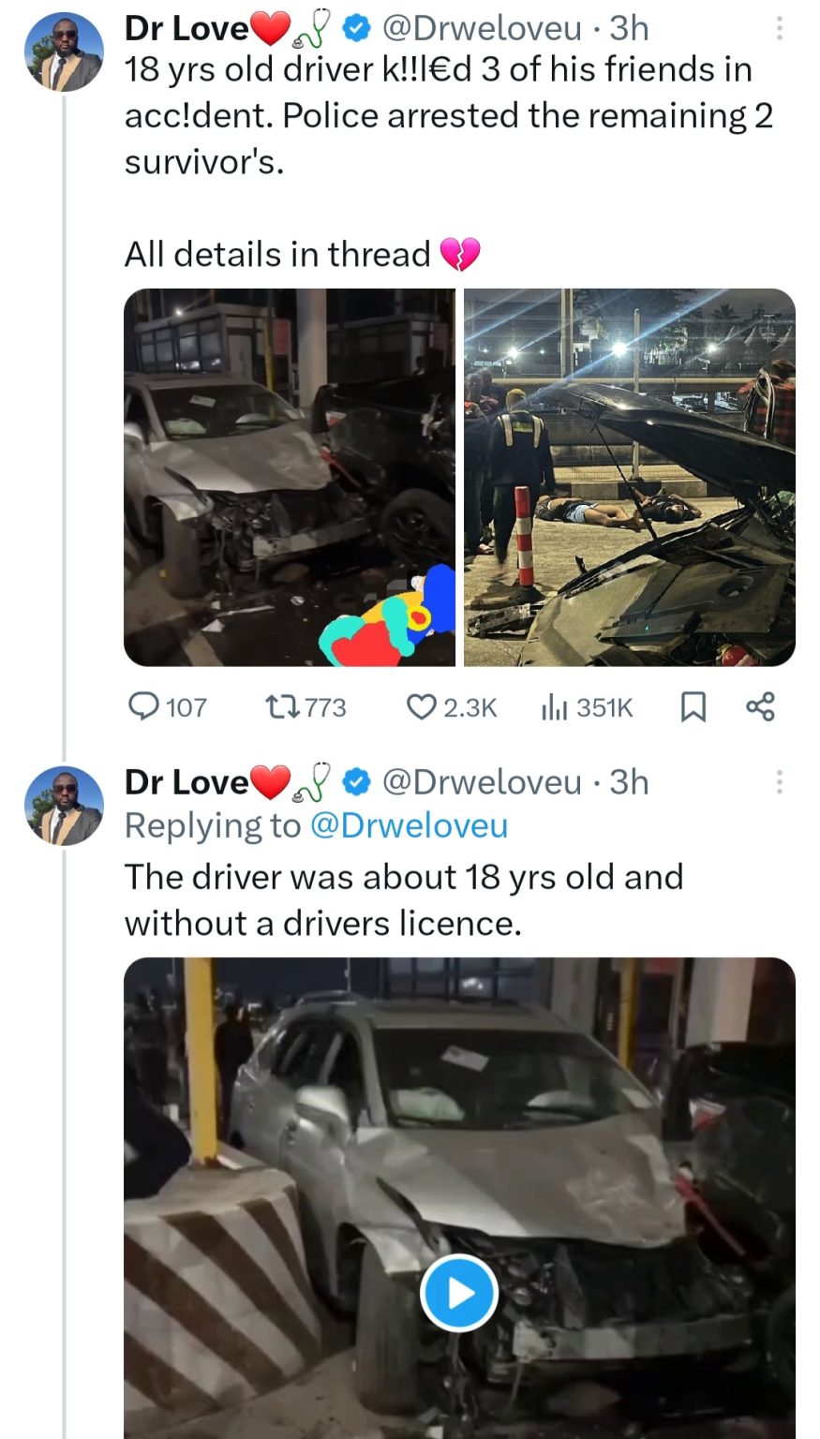The width and height of the screenshot is (820, 1439).
Task: Open the reply icon with 107 comments
Action: (x=143, y=706)
